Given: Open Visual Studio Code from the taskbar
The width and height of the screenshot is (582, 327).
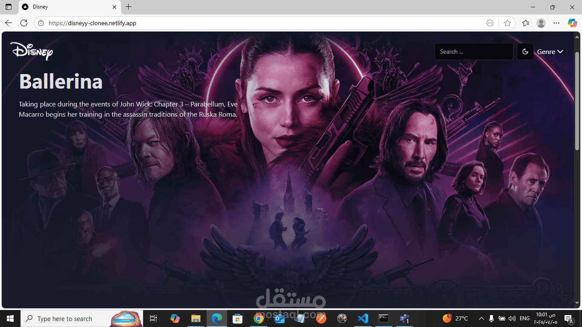Looking at the screenshot, I should tap(363, 318).
